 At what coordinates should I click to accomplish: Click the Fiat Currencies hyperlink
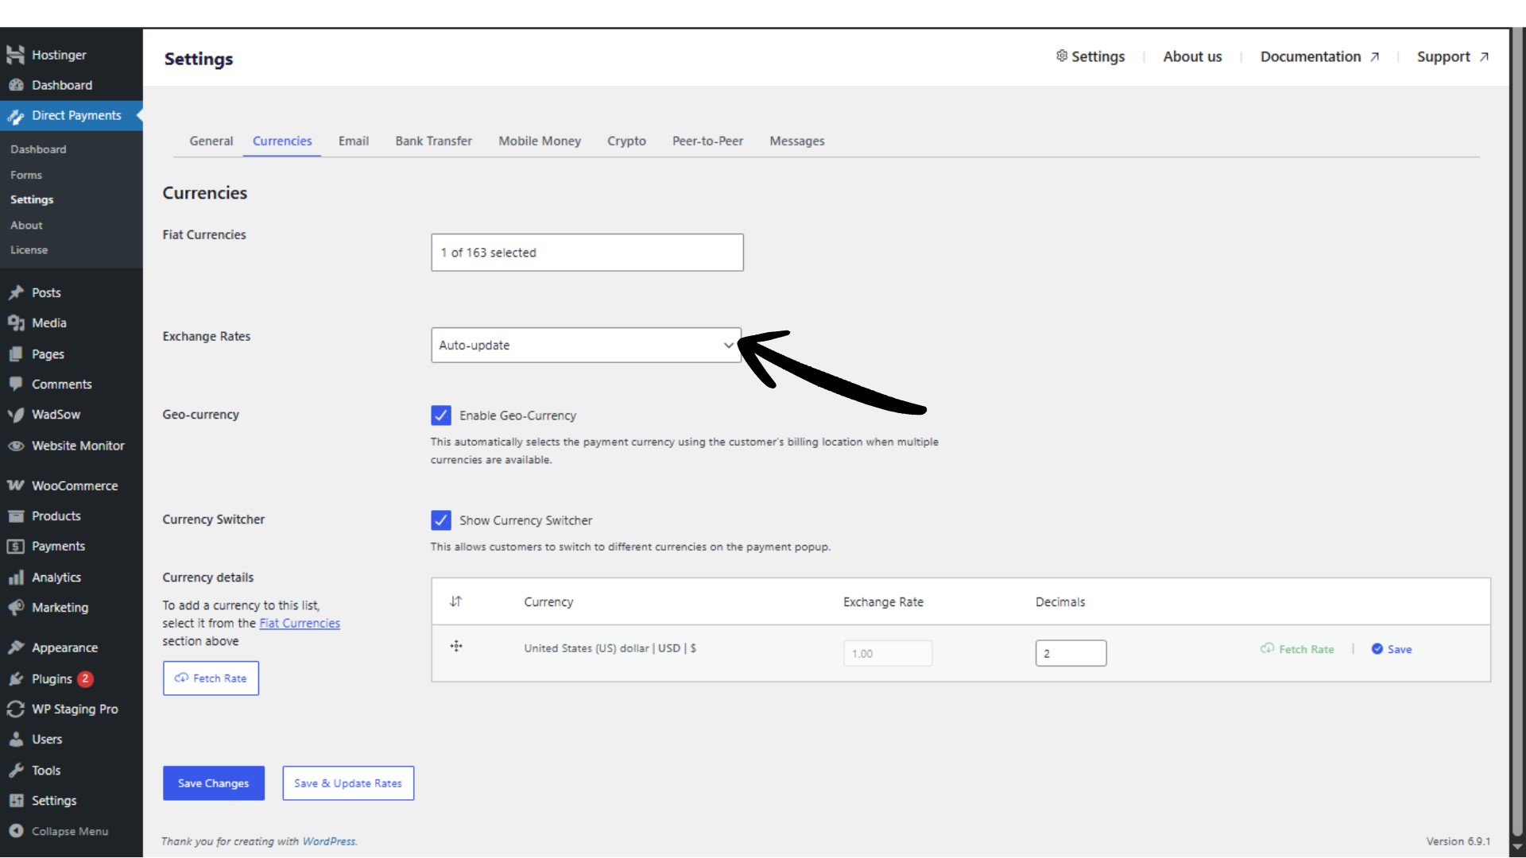click(x=300, y=624)
